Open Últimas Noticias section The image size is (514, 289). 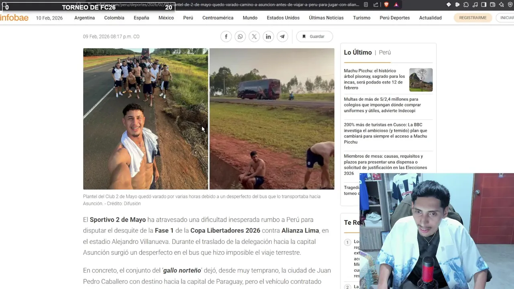(x=326, y=18)
